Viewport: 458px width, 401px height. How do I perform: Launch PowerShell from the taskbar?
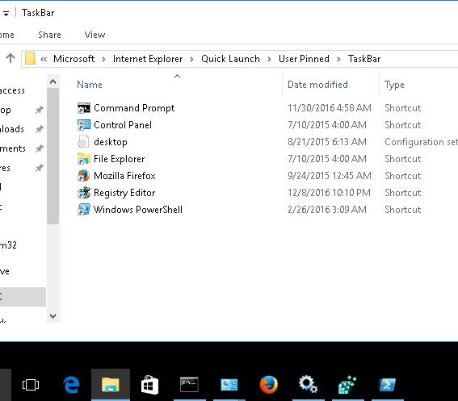[387, 385]
